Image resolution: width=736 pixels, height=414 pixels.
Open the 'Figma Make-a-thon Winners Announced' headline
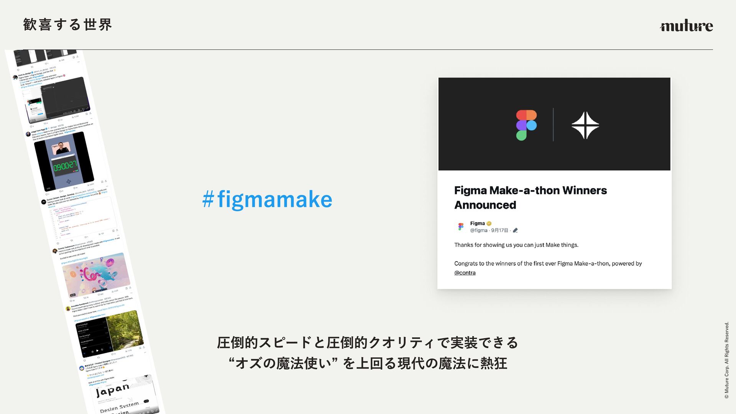tap(531, 198)
